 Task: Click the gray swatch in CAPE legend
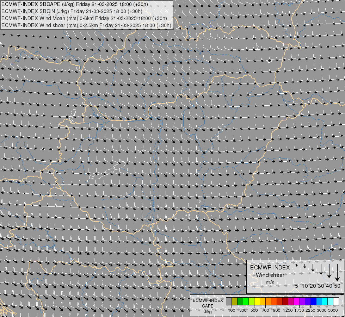(x=229, y=302)
